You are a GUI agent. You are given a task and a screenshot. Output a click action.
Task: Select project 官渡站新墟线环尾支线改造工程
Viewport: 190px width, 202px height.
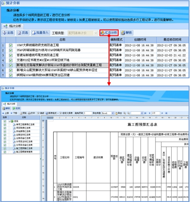[x=37, y=55]
